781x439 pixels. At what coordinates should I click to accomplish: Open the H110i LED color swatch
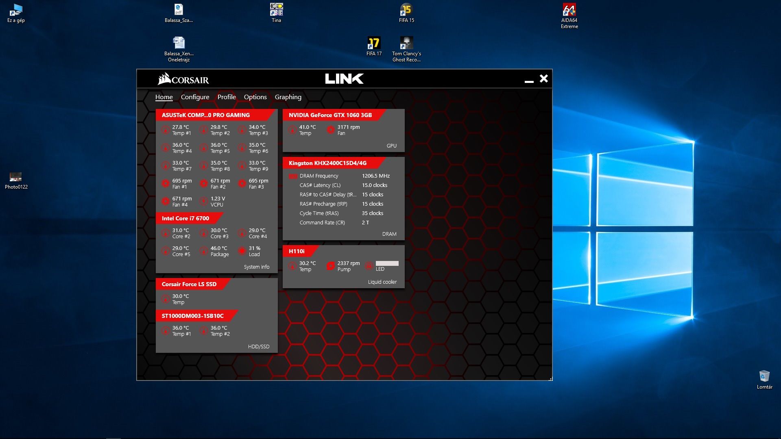click(387, 263)
